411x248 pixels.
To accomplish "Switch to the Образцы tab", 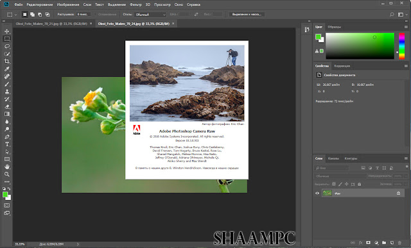I will [335, 27].
